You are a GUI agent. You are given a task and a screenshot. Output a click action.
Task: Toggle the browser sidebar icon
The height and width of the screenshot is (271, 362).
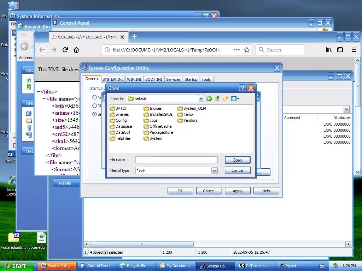point(340,50)
